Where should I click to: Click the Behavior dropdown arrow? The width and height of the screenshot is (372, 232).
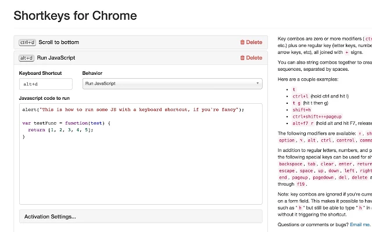pyautogui.click(x=257, y=84)
